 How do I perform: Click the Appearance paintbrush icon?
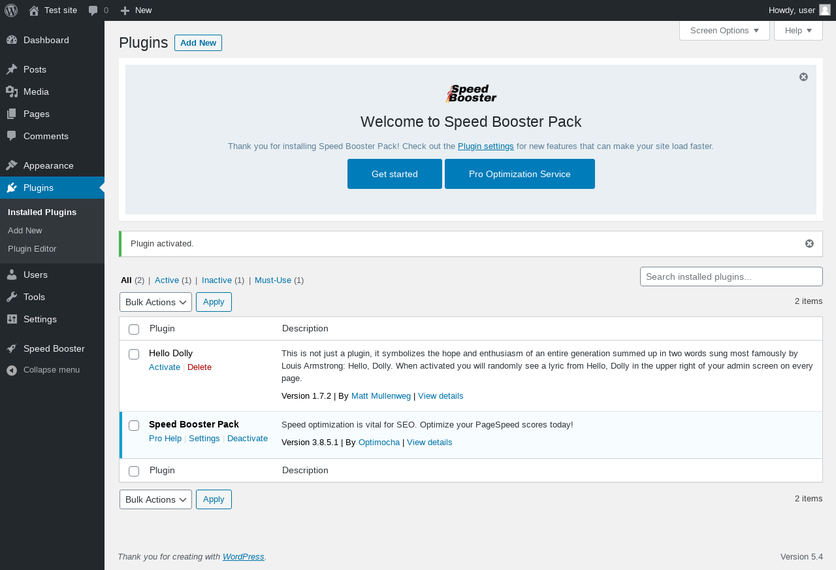tap(12, 165)
